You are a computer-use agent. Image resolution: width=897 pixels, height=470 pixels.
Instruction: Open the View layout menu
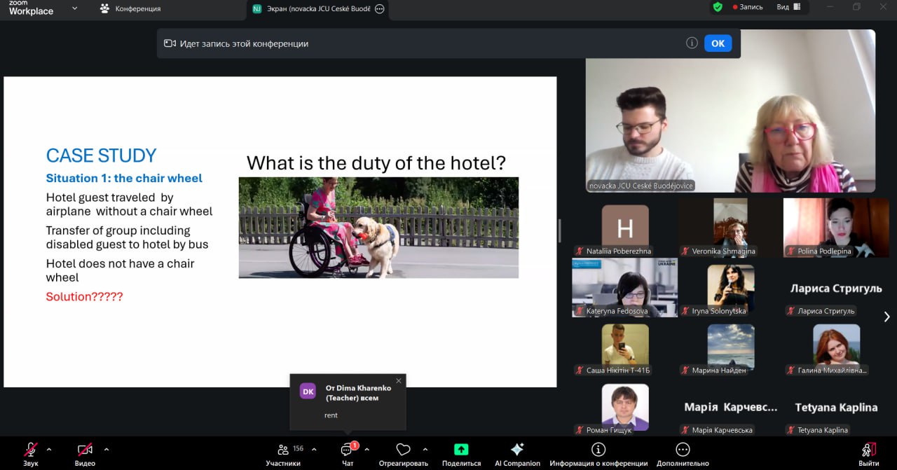tap(787, 7)
